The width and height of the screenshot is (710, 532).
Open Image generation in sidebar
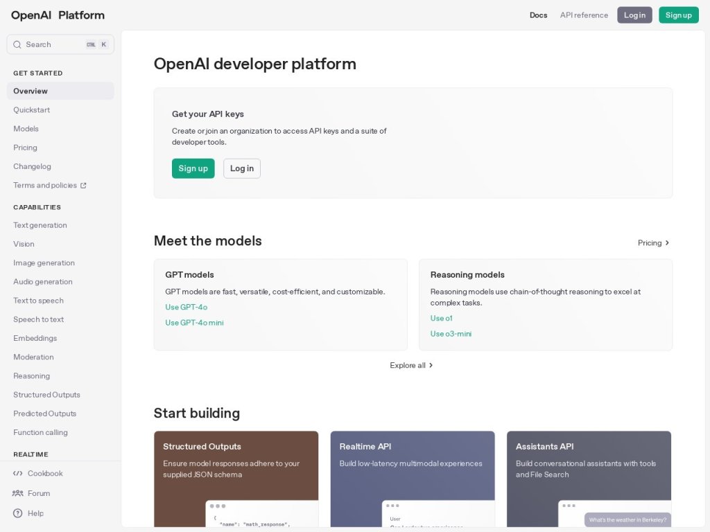coord(44,263)
